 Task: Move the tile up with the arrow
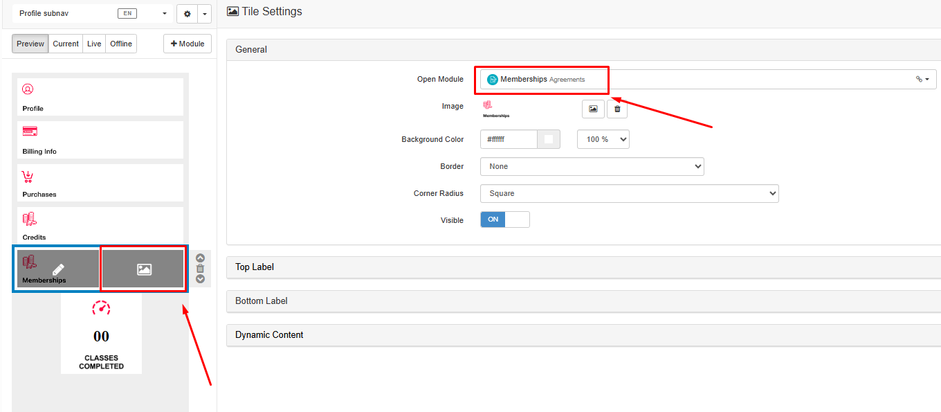click(x=201, y=258)
